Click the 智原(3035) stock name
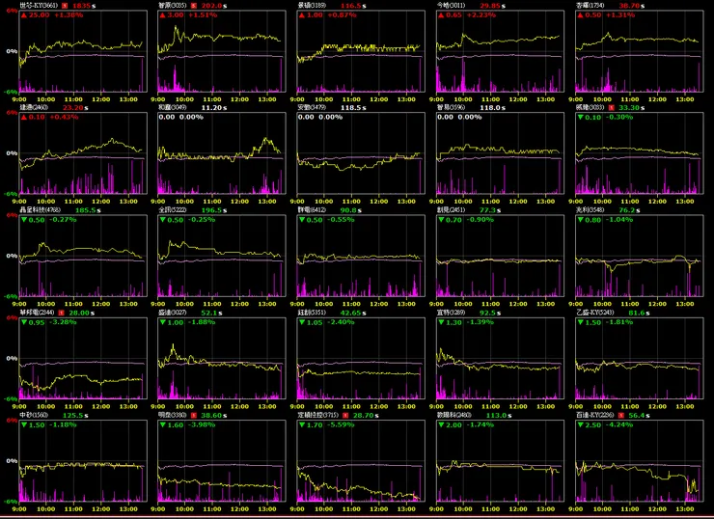This screenshot has height=519, width=714. pyautogui.click(x=173, y=6)
